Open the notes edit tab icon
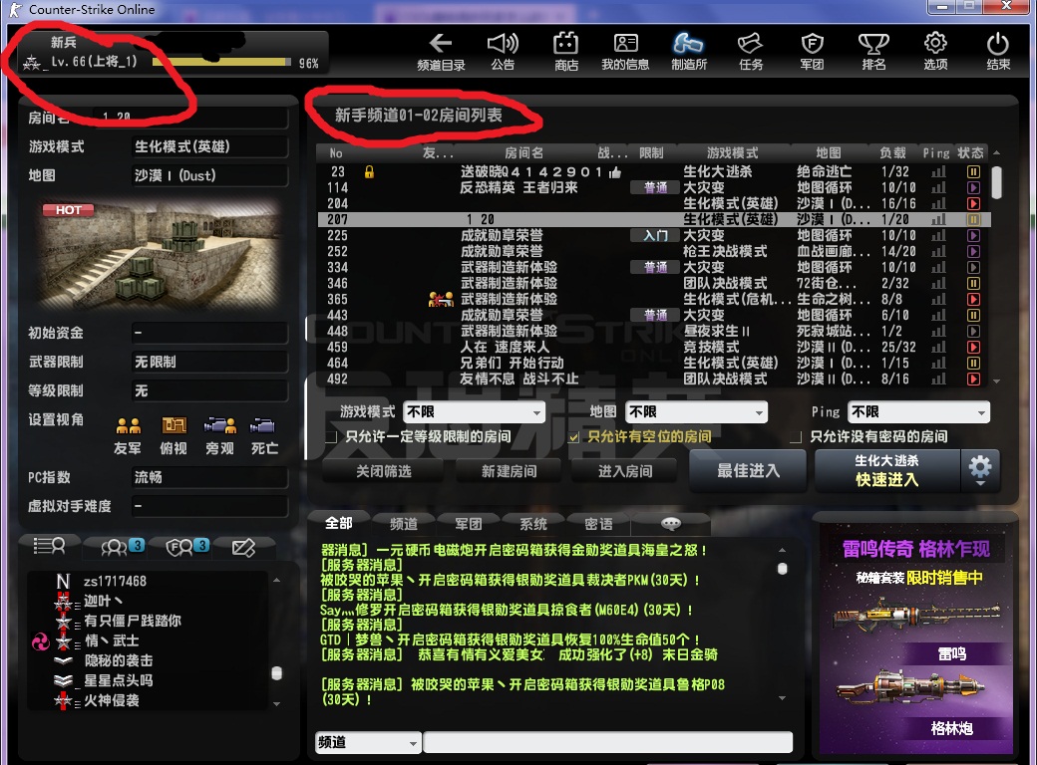The image size is (1037, 765). pos(243,547)
